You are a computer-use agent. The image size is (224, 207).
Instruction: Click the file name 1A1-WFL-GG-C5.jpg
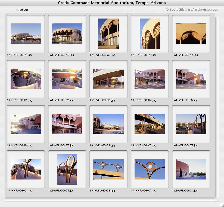[x=61, y=191]
